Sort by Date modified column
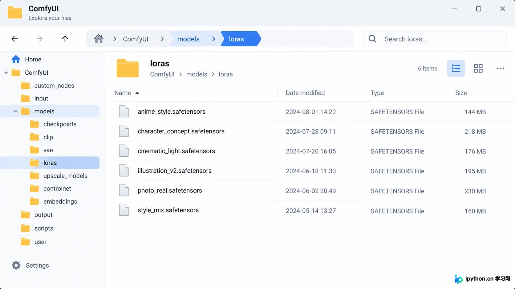 [305, 93]
